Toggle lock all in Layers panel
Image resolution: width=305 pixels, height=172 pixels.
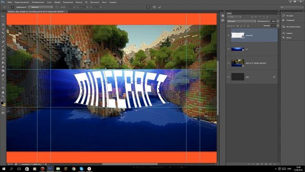(x=248, y=26)
